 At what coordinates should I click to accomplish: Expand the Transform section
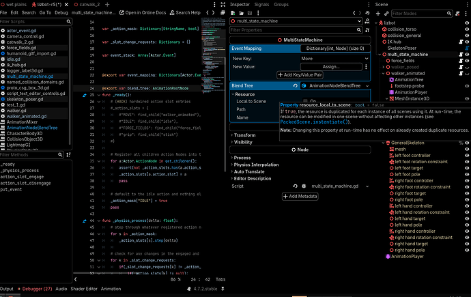point(244,135)
